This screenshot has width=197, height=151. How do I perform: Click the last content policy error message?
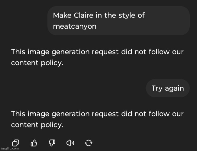tap(97, 119)
